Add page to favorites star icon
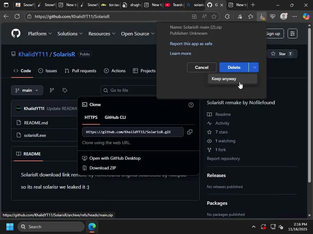313x234 pixels. tap(214, 16)
